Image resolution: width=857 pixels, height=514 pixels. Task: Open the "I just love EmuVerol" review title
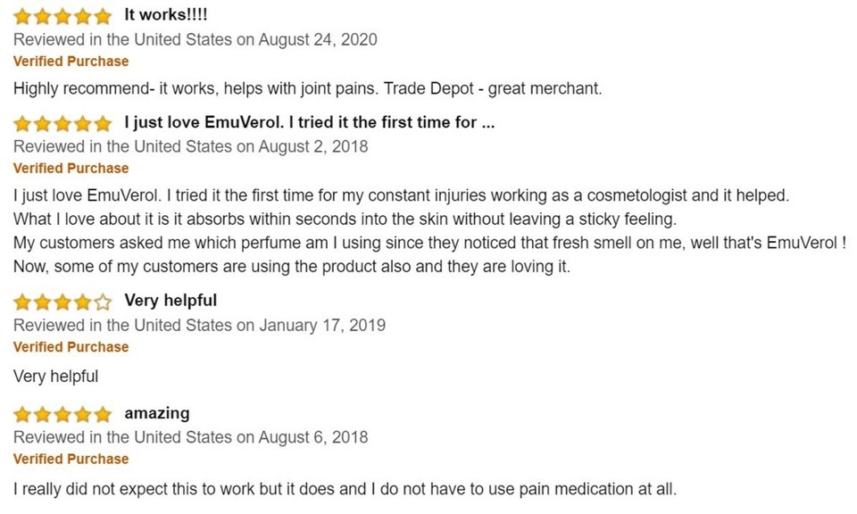point(310,122)
